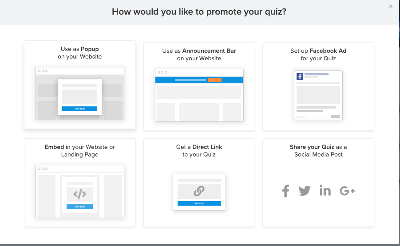This screenshot has width=400, height=246.
Task: Click the orange button in announcement preview
Action: click(x=215, y=80)
